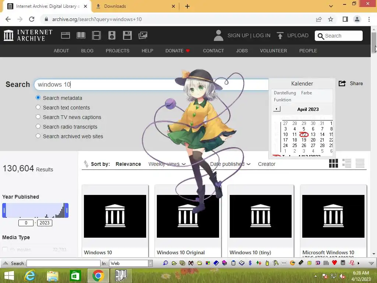Viewport: 377px width, 283px height.
Task: Open Chrome tab search chevron
Action: pyautogui.click(x=331, y=6)
